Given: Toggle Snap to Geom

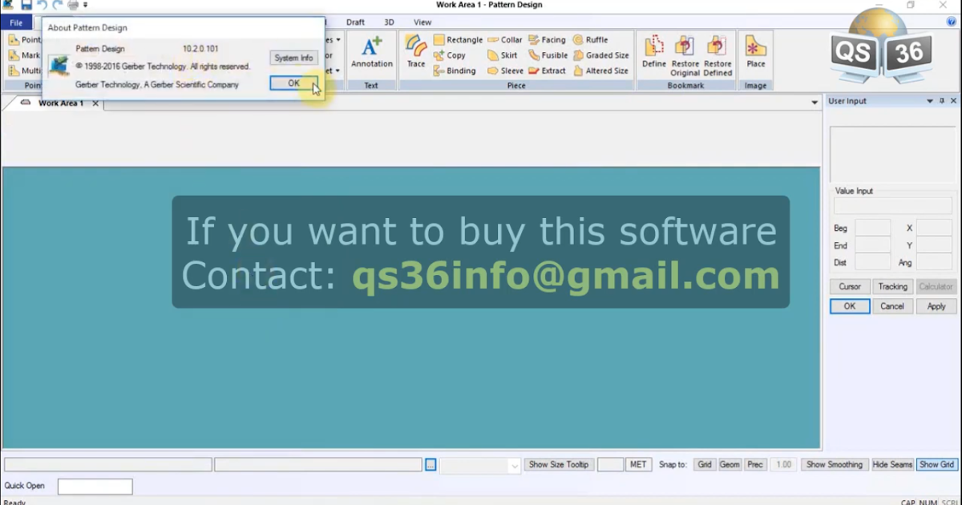Looking at the screenshot, I should click(730, 465).
